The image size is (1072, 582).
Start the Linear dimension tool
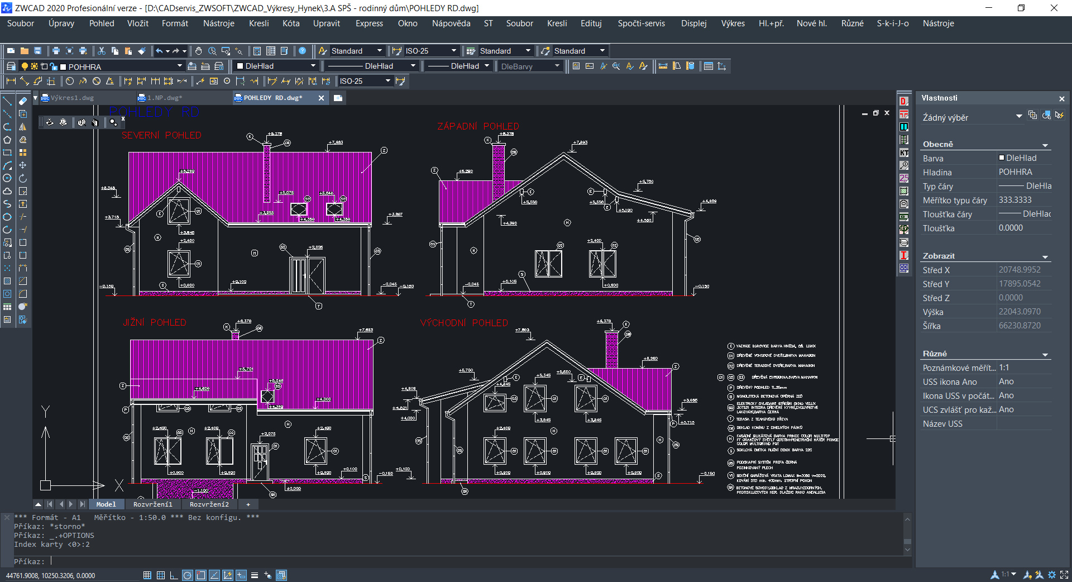pos(11,82)
